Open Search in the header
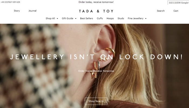 tap(161, 11)
